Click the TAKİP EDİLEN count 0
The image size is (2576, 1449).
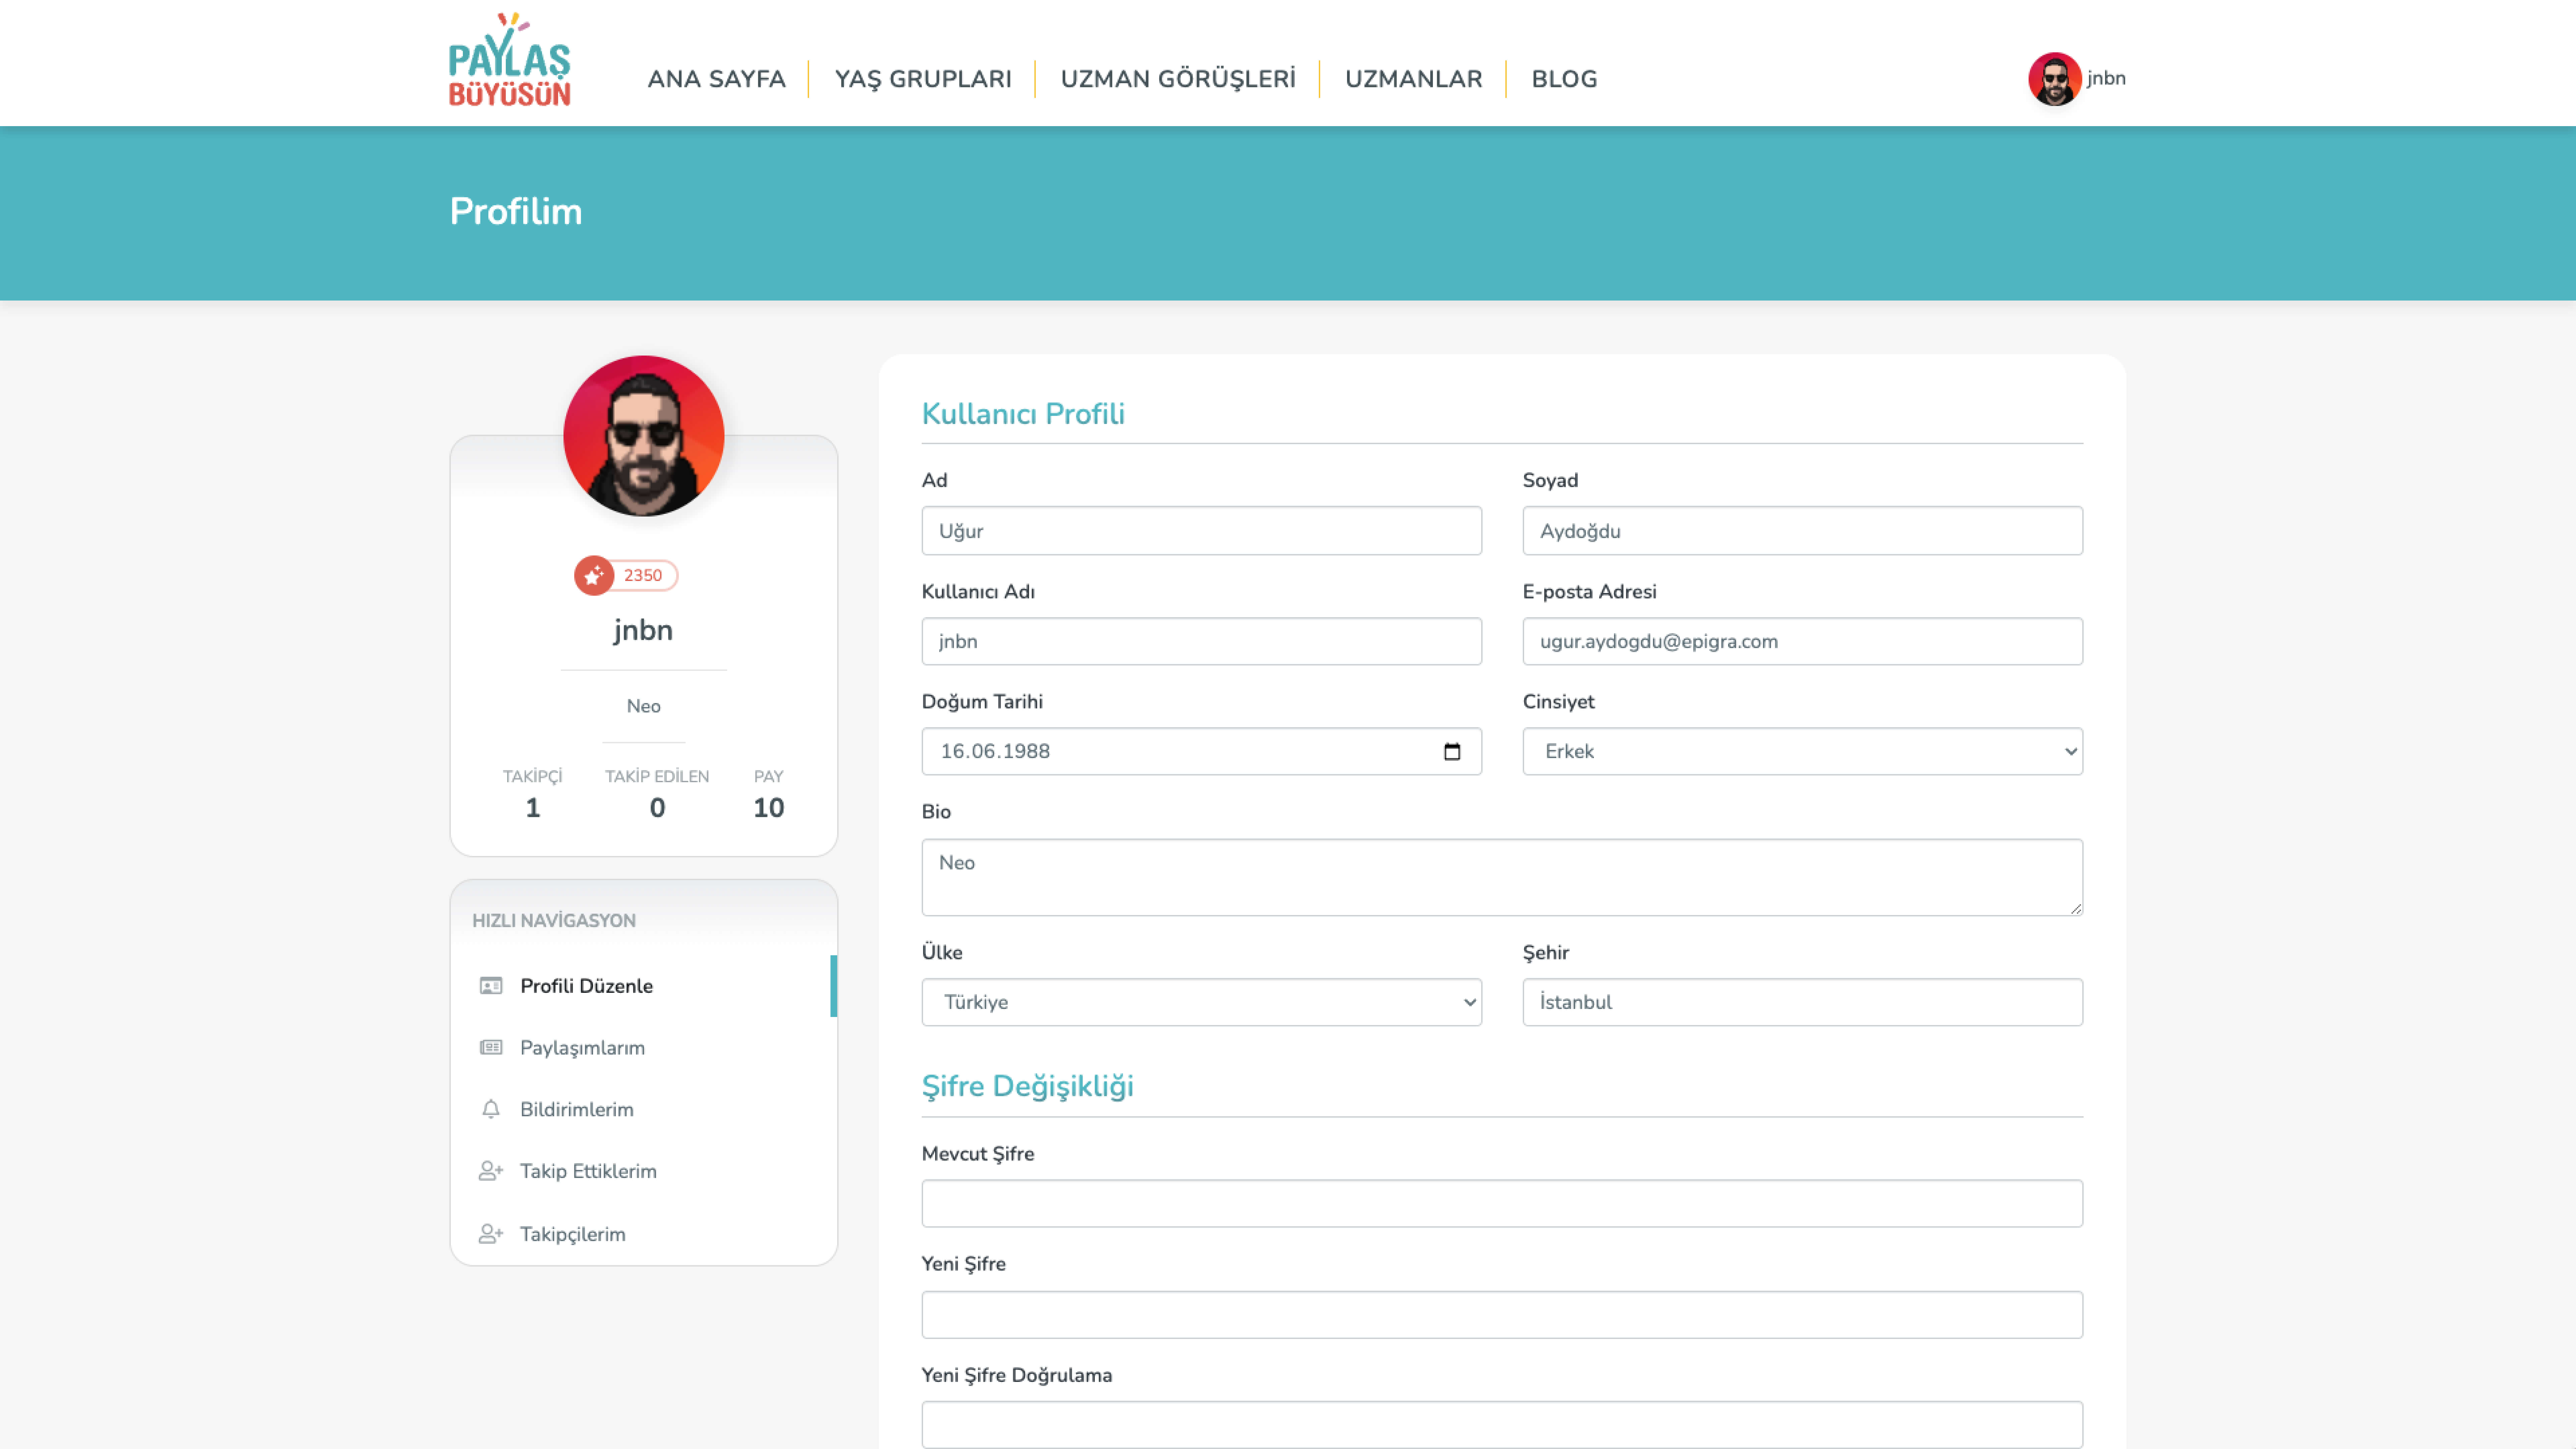(657, 808)
